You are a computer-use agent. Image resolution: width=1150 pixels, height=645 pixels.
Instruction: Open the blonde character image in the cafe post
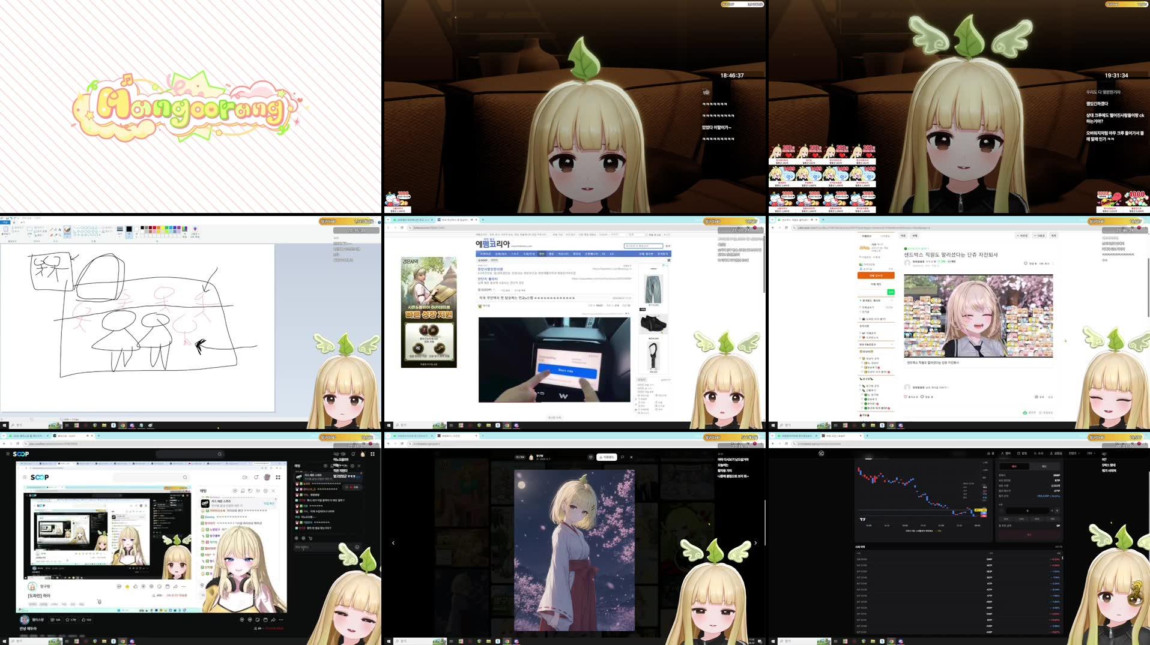point(978,316)
